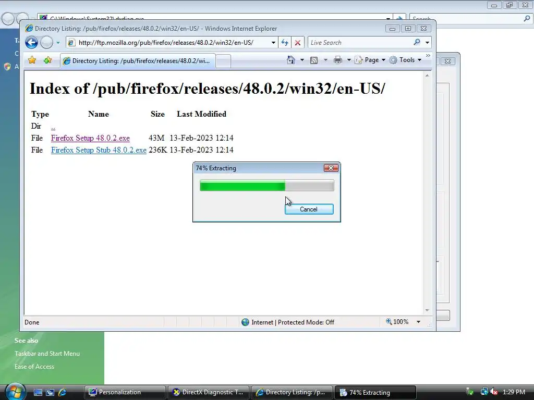Click into the Live Search box
The width and height of the screenshot is (534, 400).
pyautogui.click(x=360, y=43)
